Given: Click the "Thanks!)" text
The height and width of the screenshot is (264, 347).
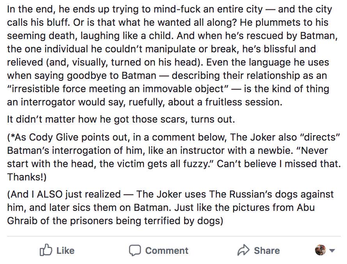Looking at the screenshot, I should [x=27, y=177].
